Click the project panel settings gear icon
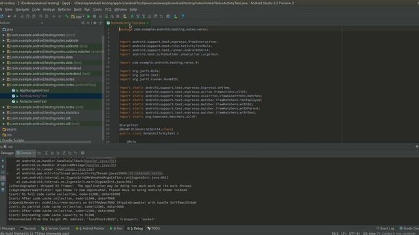 [95, 23]
